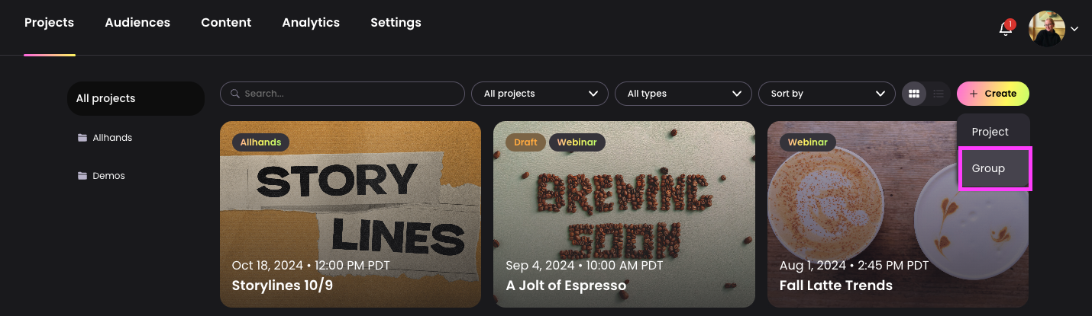Open the notifications bell
The width and height of the screenshot is (1092, 316).
1006,29
